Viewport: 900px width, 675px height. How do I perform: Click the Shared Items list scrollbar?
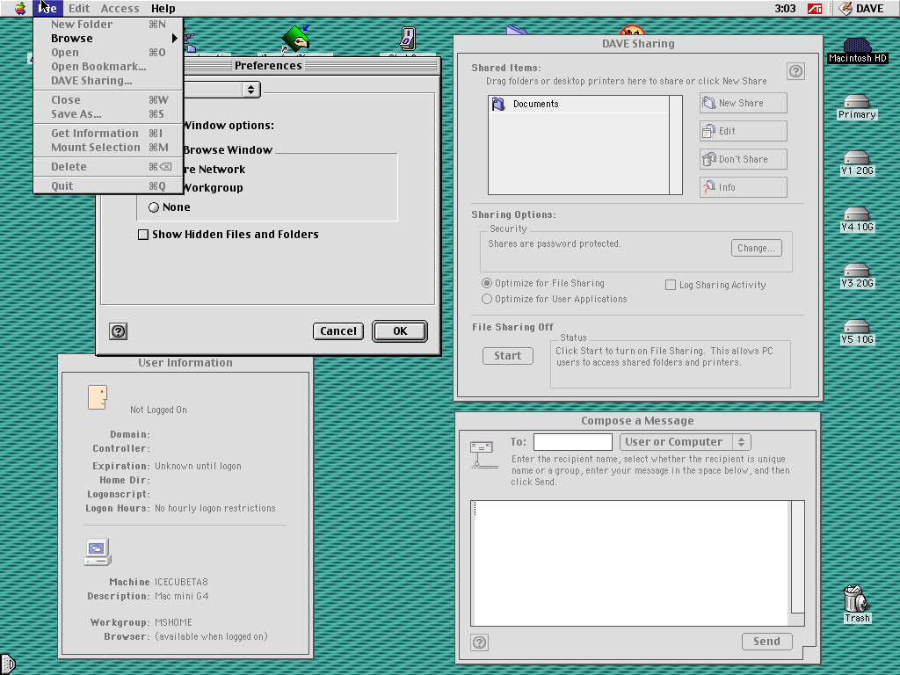tap(676, 145)
